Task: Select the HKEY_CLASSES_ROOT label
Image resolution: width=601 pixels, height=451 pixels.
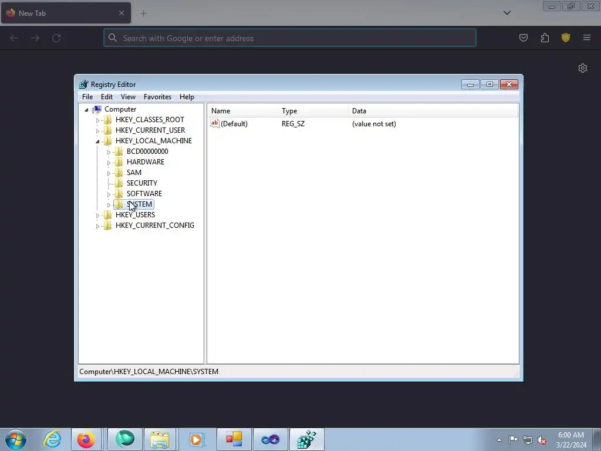Action: (x=150, y=120)
